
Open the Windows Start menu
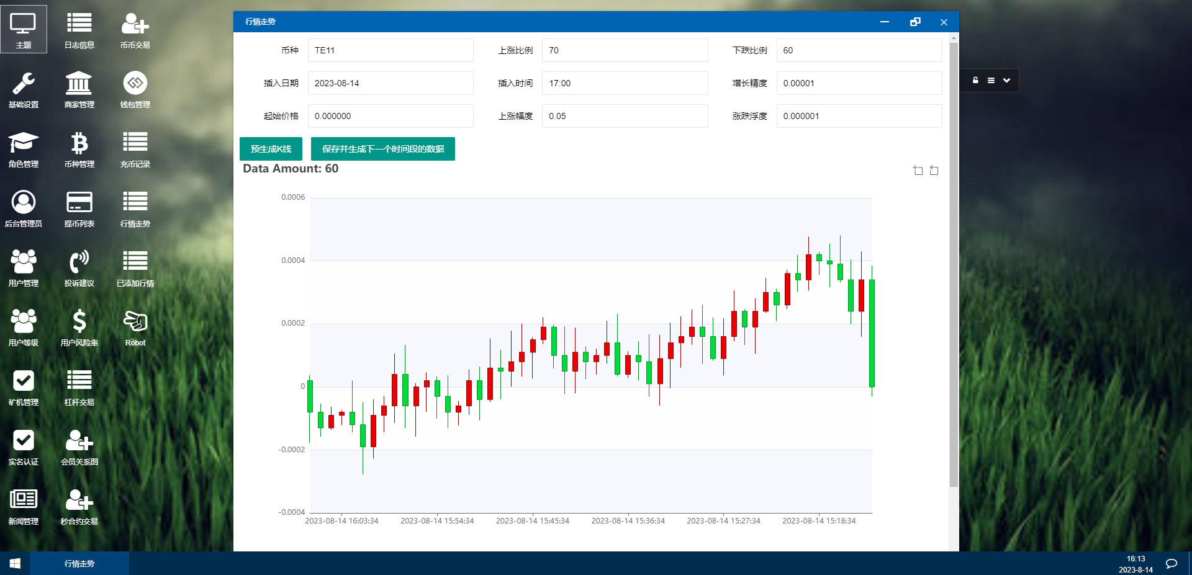click(x=15, y=564)
